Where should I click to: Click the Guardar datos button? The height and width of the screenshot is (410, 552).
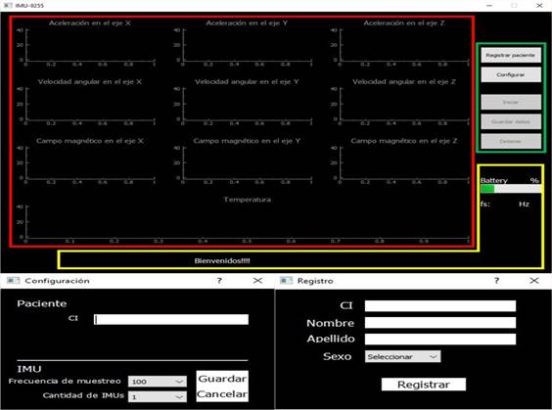pyautogui.click(x=511, y=121)
